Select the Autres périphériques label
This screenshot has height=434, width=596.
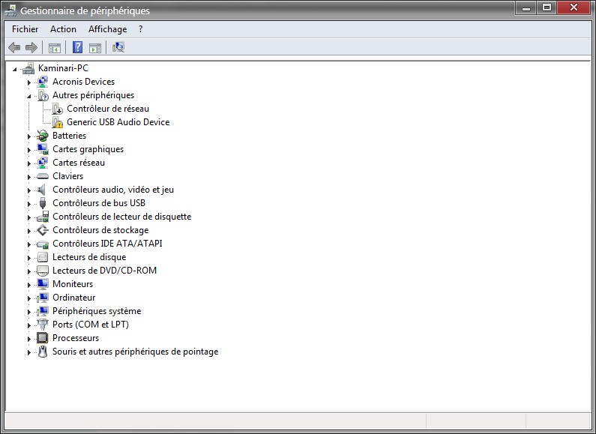93,95
